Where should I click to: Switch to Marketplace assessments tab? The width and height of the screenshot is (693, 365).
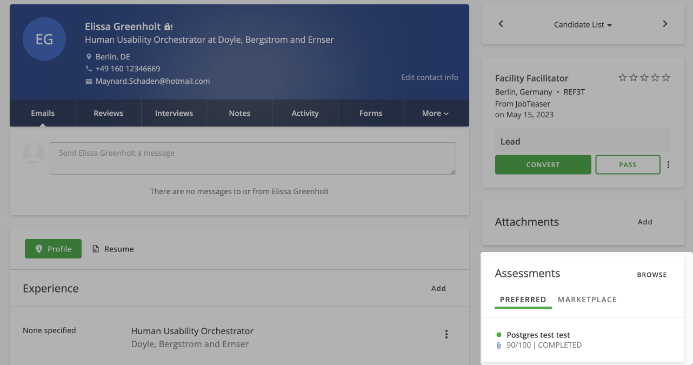pos(587,300)
